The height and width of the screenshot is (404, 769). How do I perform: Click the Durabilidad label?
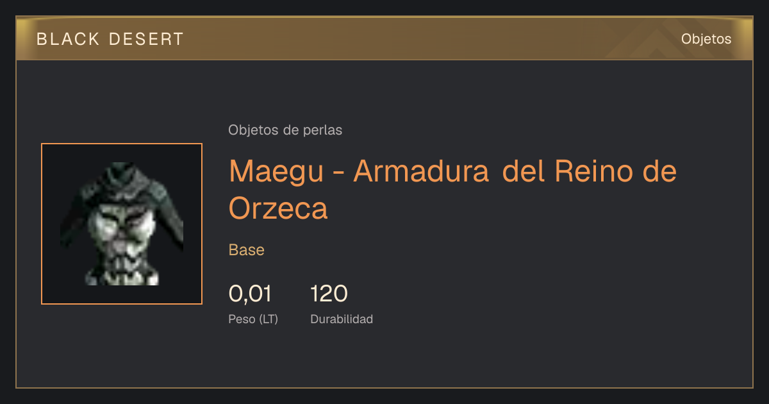[x=342, y=319]
